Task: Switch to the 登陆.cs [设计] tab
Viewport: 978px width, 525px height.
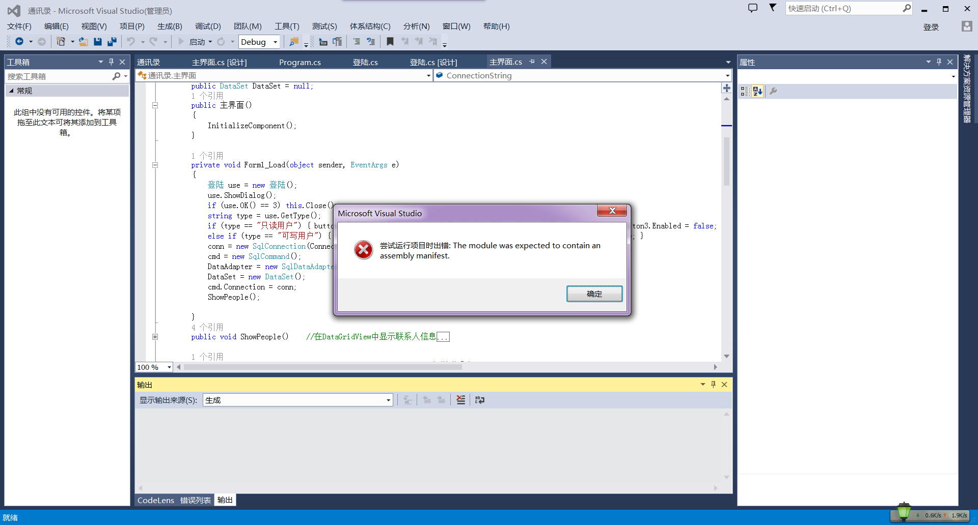Action: tap(433, 62)
